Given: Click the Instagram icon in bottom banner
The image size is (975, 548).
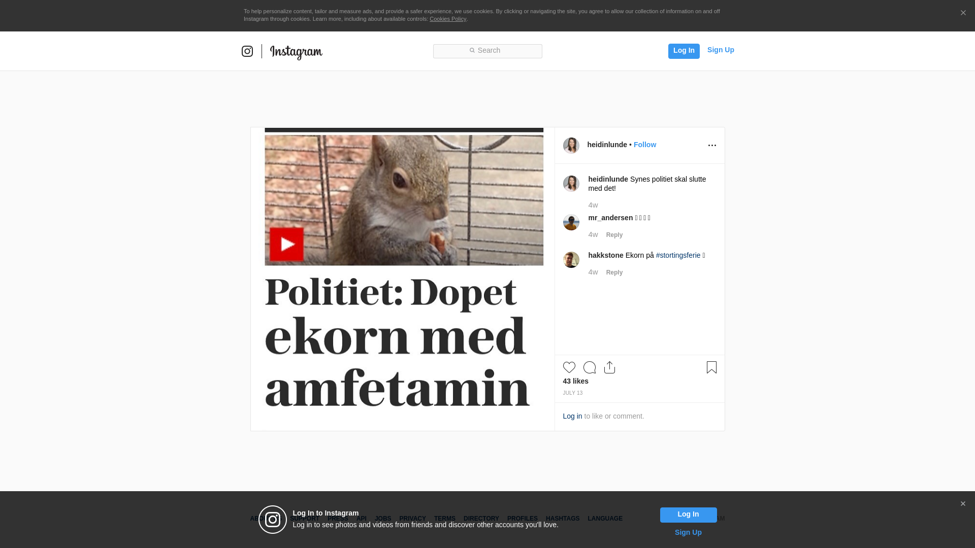Looking at the screenshot, I should (273, 520).
